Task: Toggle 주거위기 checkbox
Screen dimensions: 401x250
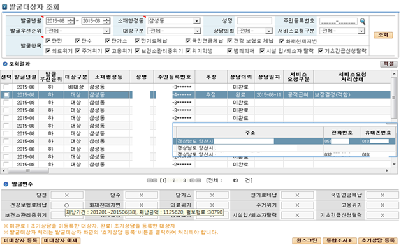Action: [x=78, y=51]
